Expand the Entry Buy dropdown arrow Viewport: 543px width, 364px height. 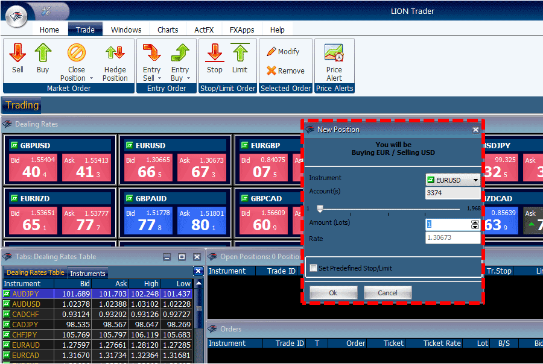tap(188, 78)
